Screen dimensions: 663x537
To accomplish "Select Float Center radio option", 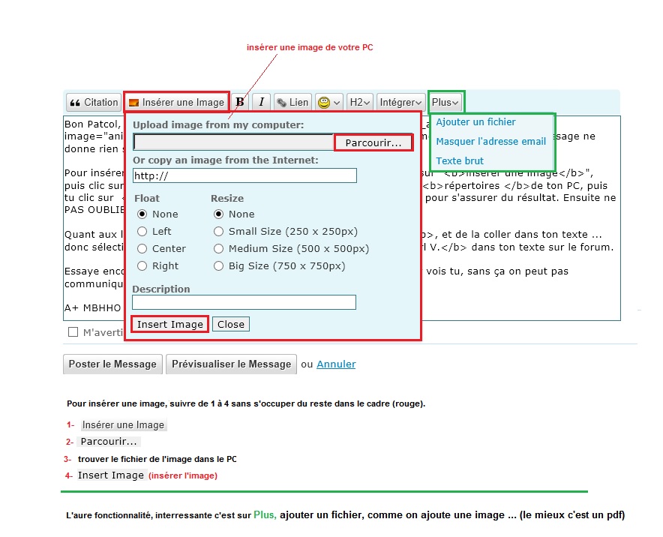I will coord(142,249).
